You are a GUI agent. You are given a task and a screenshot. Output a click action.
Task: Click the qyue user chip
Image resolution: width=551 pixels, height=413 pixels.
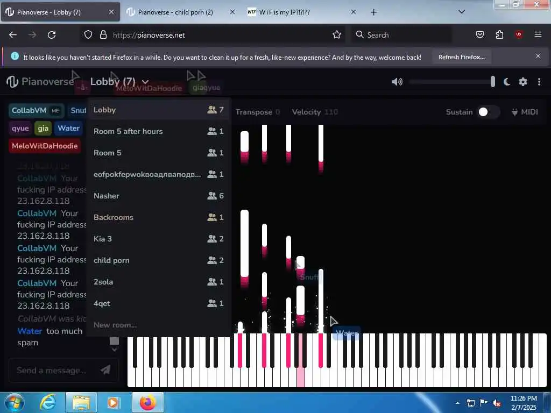point(20,128)
